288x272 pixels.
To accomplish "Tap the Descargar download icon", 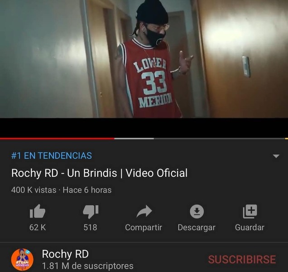I will click(197, 212).
